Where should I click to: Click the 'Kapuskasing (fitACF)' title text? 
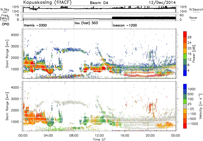click(47, 2)
